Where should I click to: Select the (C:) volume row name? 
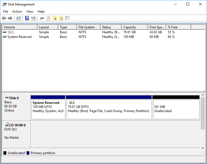[11, 32]
